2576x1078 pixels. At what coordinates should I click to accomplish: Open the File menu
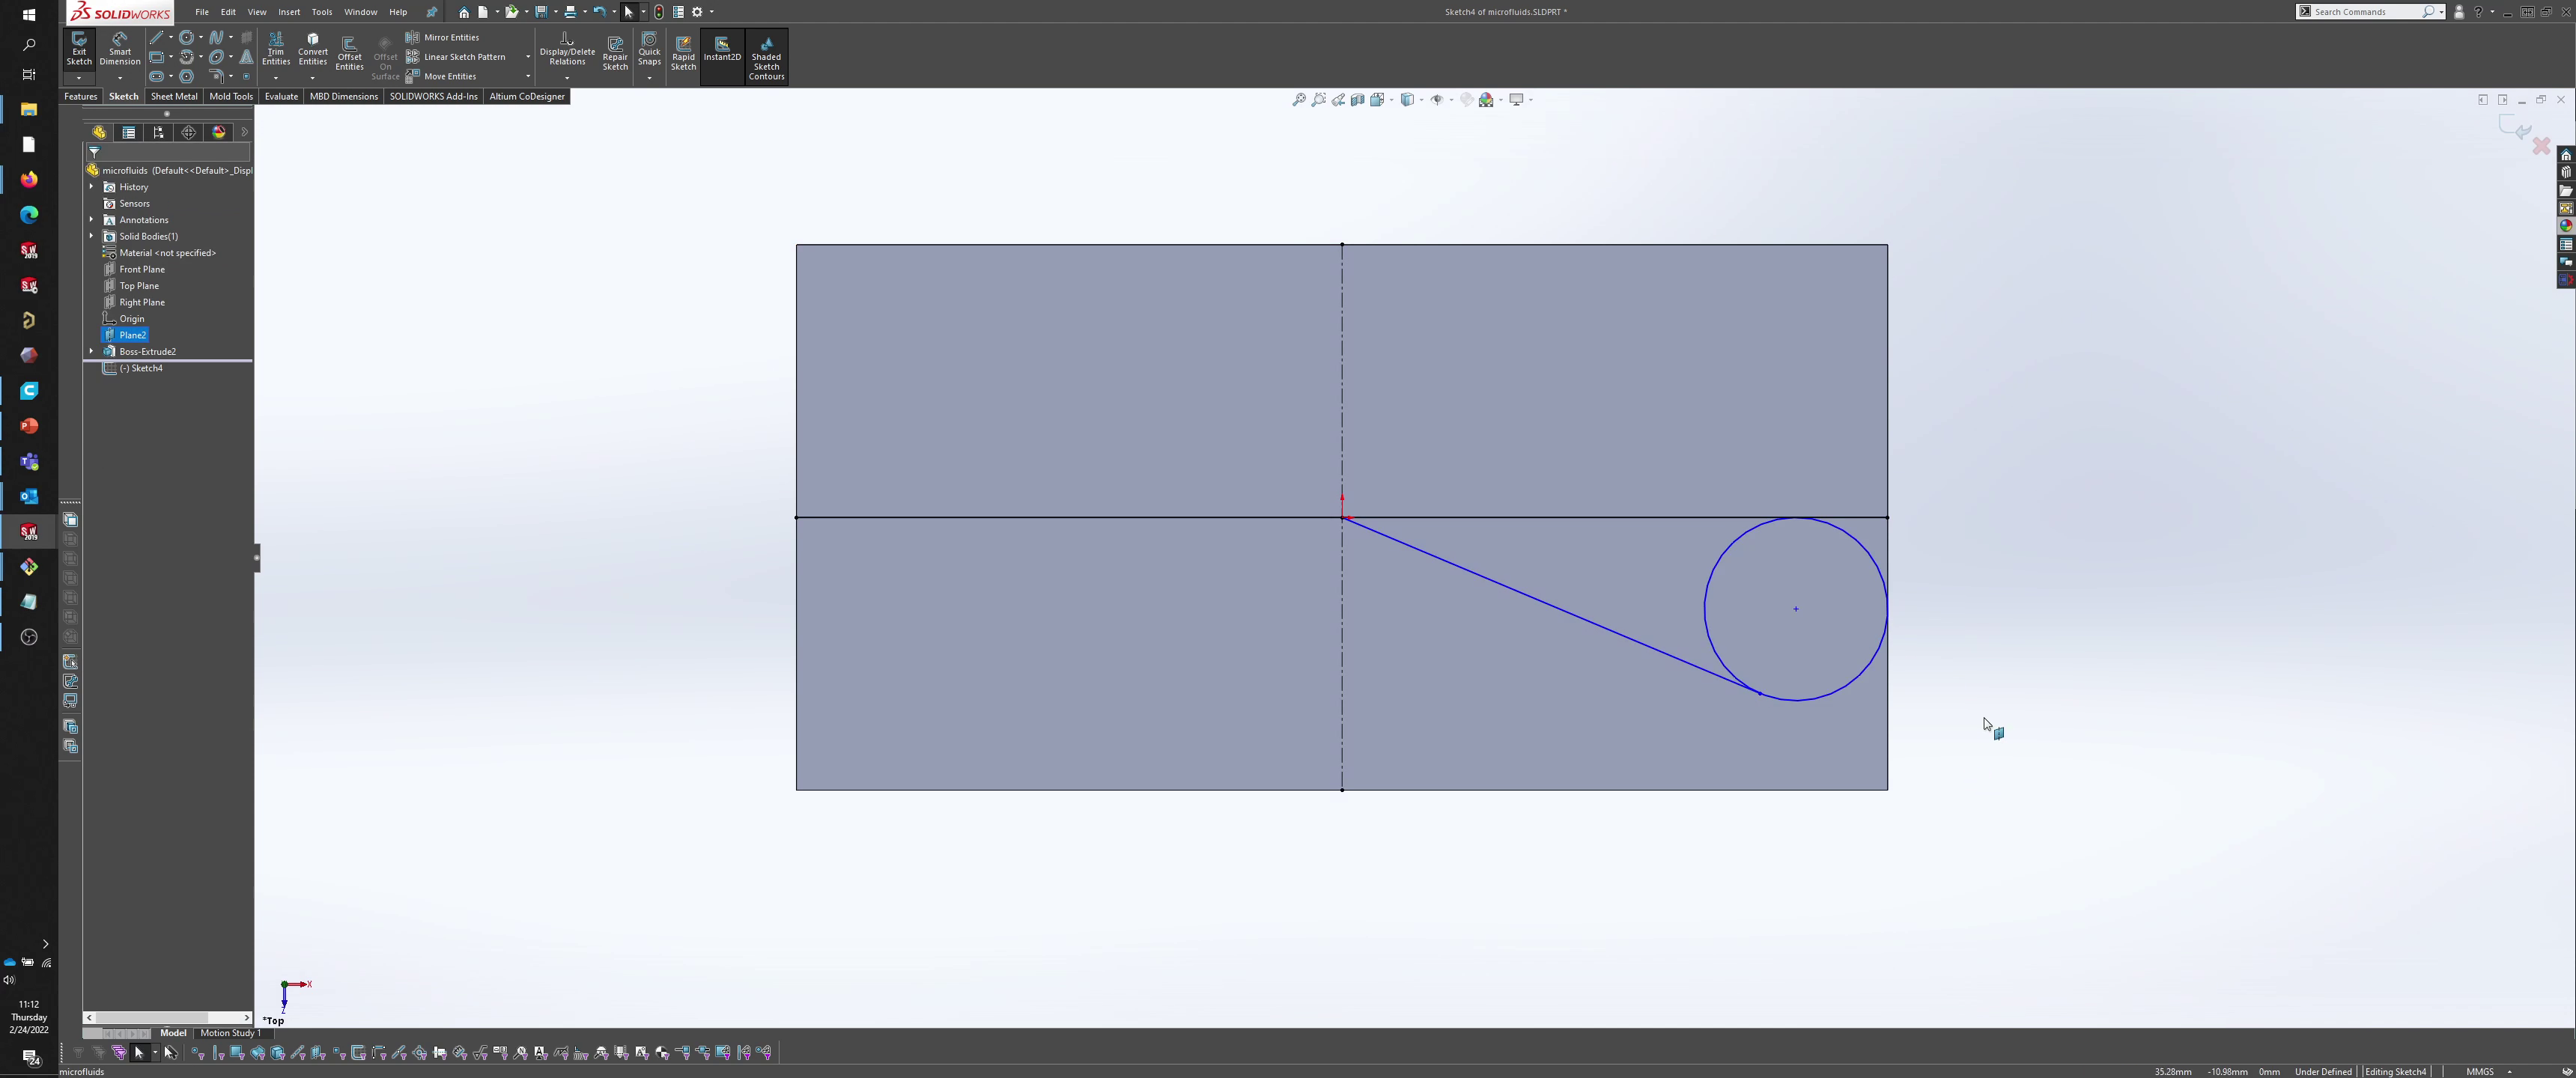[x=202, y=12]
